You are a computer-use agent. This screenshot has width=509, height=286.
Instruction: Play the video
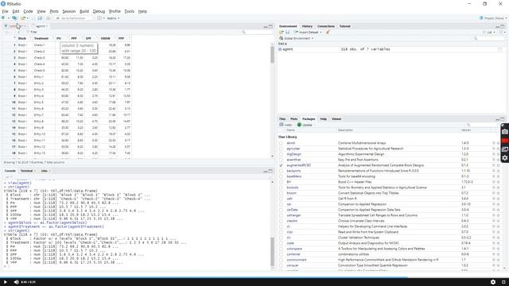tap(6, 282)
